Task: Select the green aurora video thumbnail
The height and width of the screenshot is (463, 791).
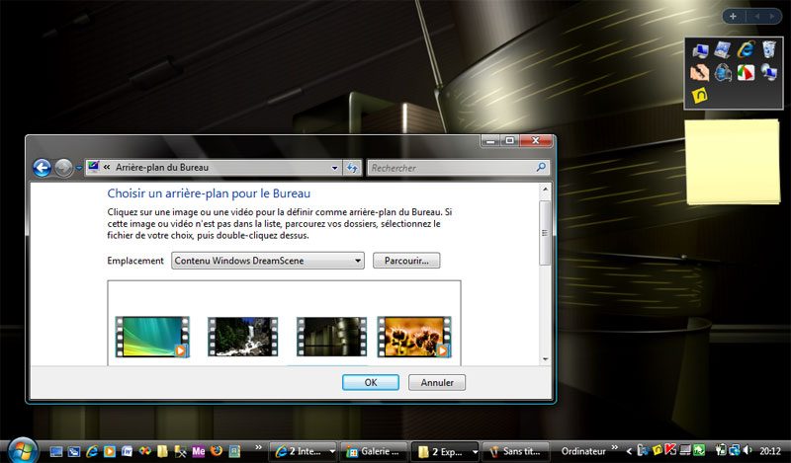Action: 152,336
